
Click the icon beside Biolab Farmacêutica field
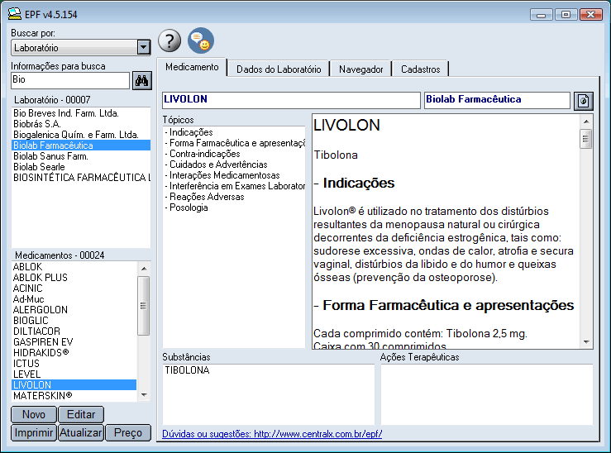(584, 101)
